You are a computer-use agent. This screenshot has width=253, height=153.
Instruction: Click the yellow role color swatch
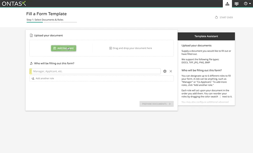click(30, 71)
